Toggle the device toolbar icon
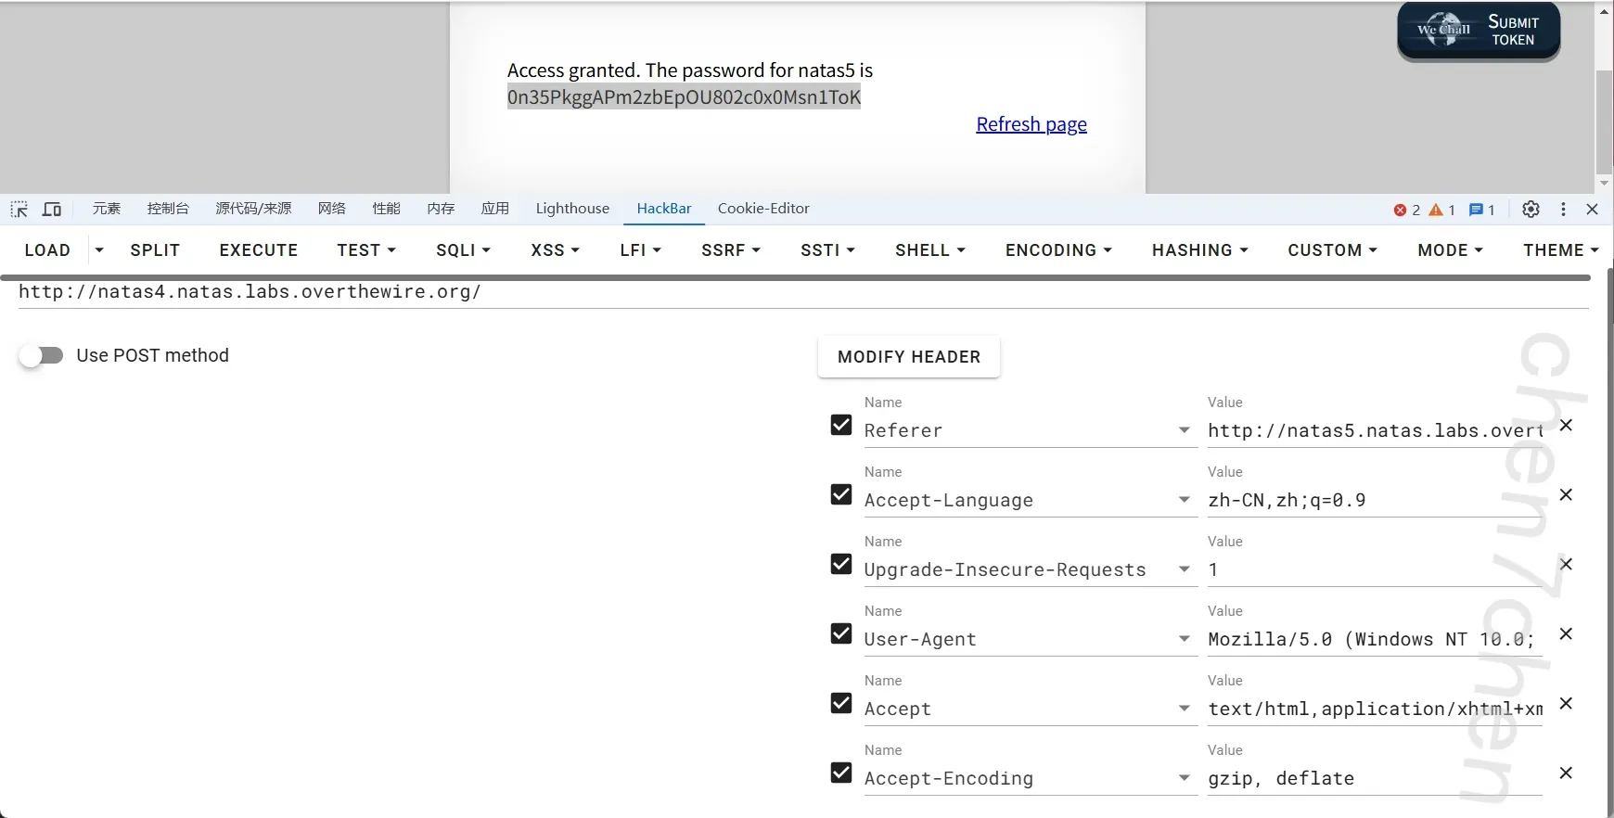 pos(52,210)
